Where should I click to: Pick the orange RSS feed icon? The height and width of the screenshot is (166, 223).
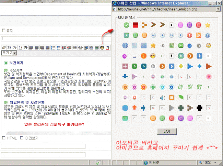pos(198,35)
